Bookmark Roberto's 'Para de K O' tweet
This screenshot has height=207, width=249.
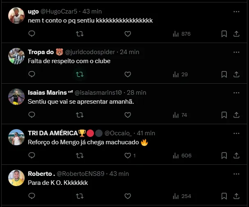[x=224, y=196]
